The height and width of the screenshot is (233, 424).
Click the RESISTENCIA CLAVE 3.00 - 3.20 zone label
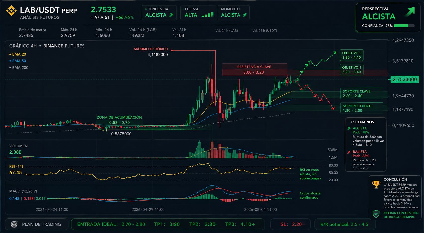click(x=254, y=70)
